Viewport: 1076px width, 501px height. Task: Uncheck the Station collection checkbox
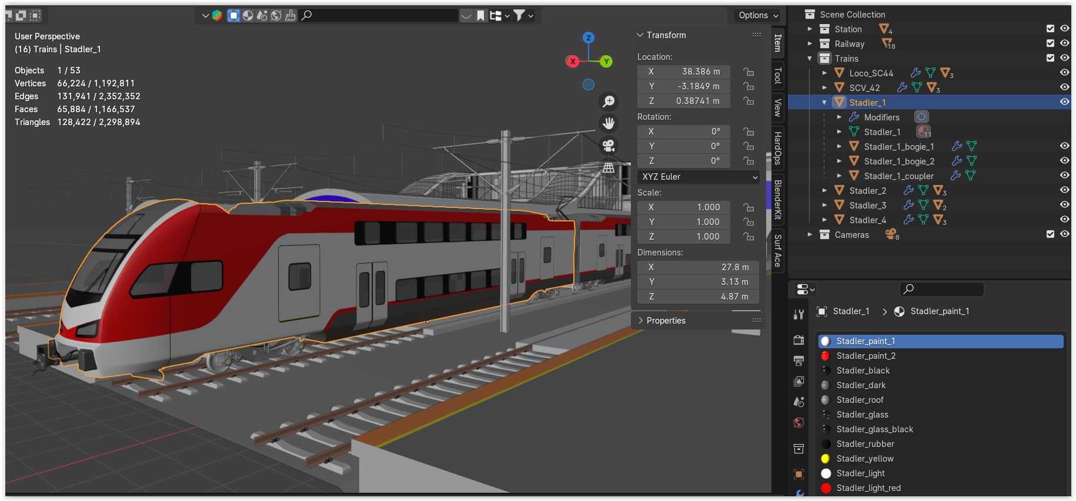pos(1050,28)
